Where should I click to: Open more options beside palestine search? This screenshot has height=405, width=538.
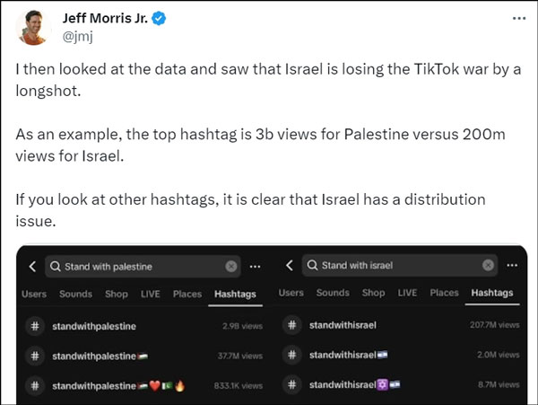click(255, 266)
